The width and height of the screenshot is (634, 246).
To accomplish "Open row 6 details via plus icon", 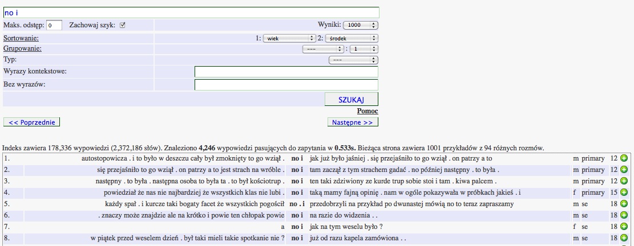I will pos(624,215).
